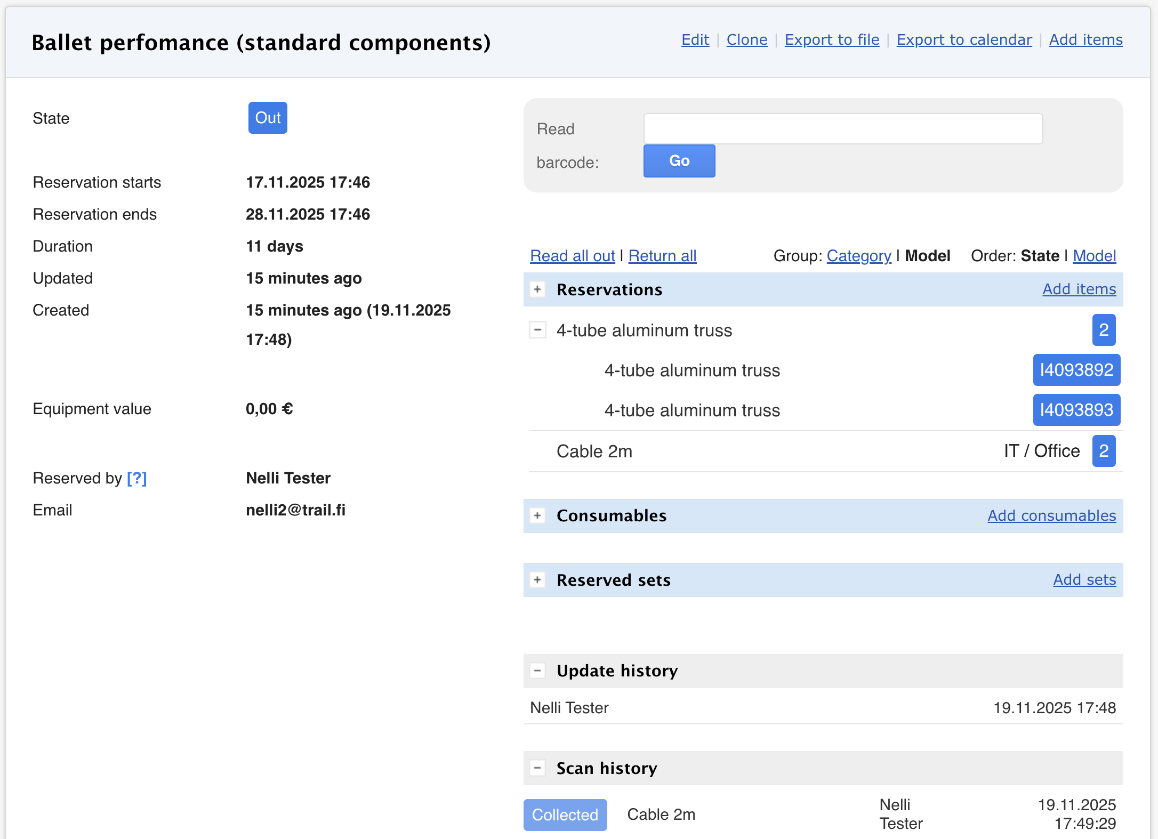Expand the Consumables section

pyautogui.click(x=537, y=515)
